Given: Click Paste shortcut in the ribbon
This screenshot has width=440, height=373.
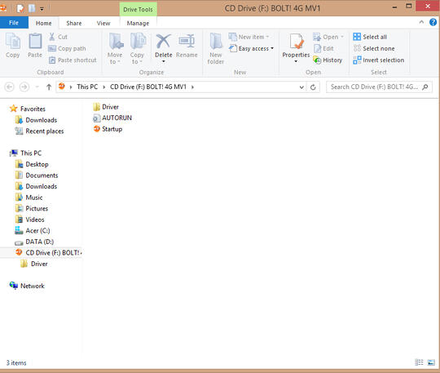Looking at the screenshot, I should click(73, 60).
